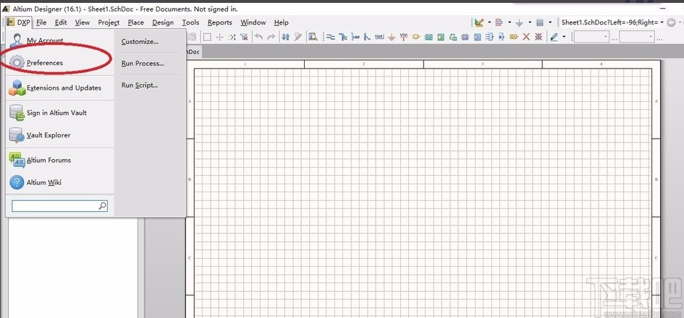Click the Clear Filter funnel icon
The image size is (684, 318).
point(245,37)
